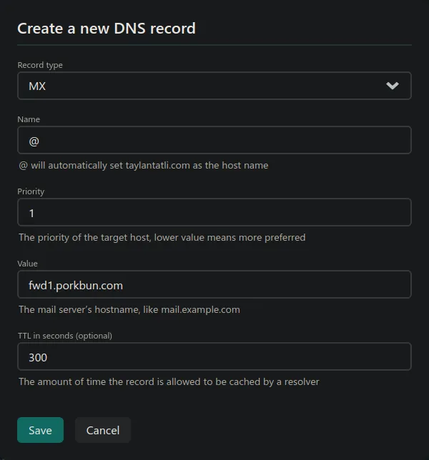The image size is (429, 460).
Task: Select the TTL in seconds field
Action: (214, 356)
